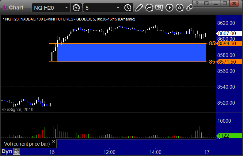This screenshot has width=243, height=156.
Task: Click the 14:00 time axis label
Action: coord(155,152)
